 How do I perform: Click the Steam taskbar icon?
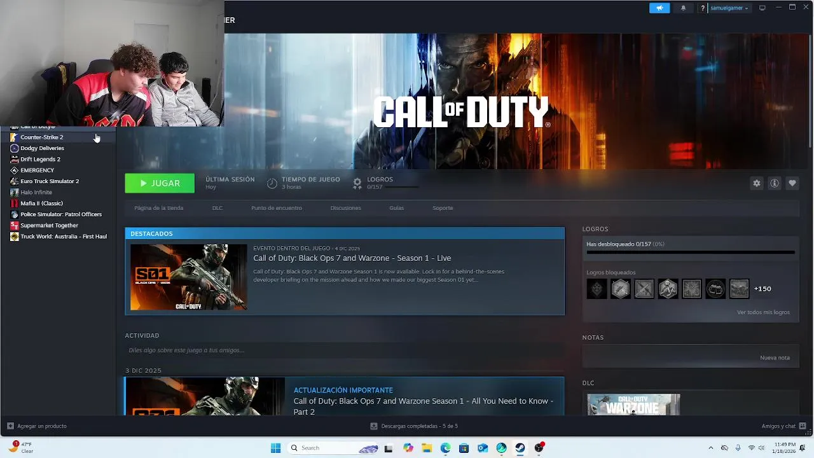[x=520, y=448]
